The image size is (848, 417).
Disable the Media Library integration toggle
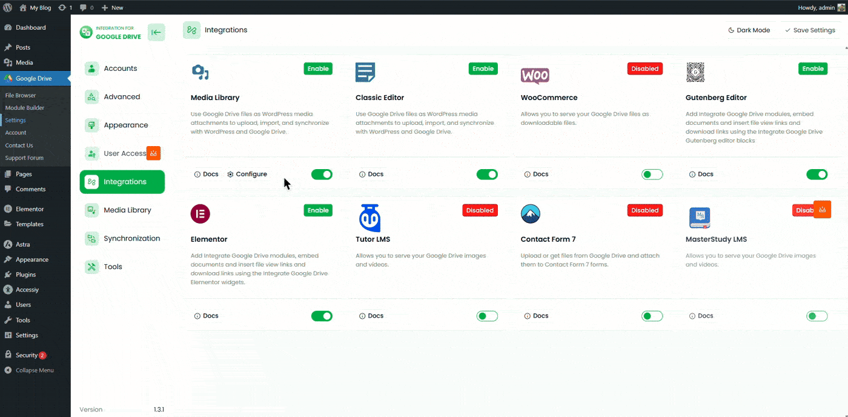322,174
